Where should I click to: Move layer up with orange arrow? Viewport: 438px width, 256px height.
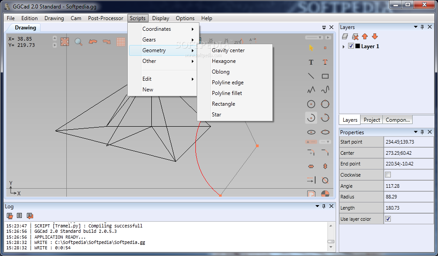tap(365, 37)
